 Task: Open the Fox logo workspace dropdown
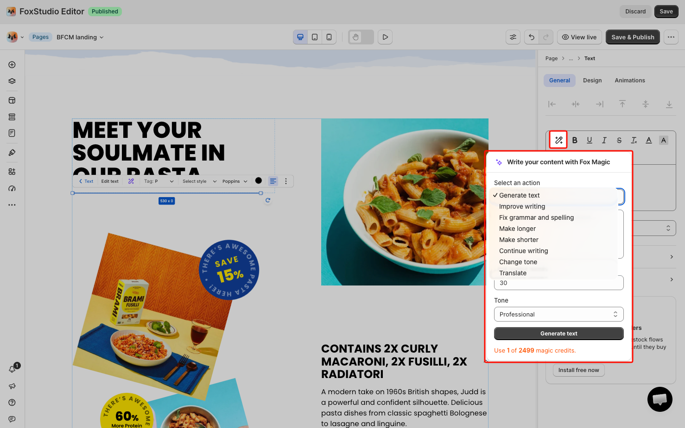15,37
